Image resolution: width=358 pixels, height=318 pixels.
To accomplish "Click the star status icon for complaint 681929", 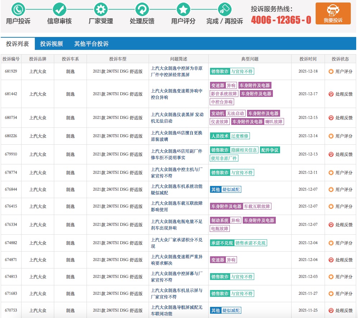I will tap(331, 71).
